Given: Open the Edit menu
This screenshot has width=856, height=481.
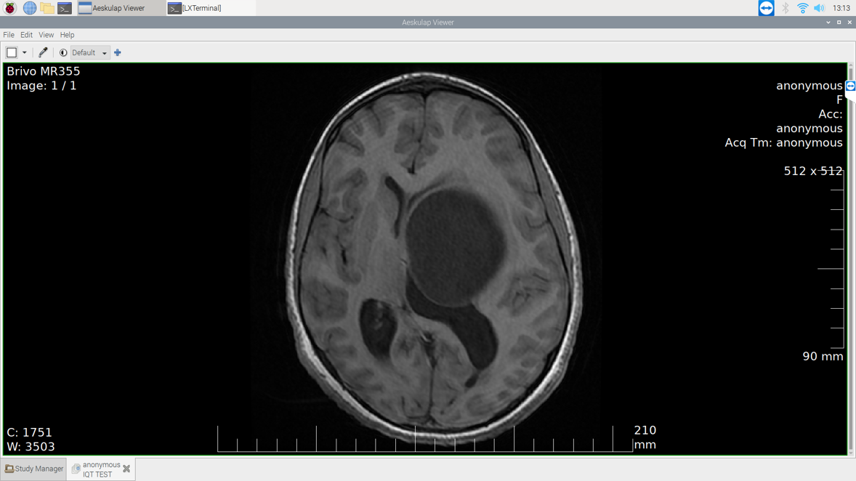Looking at the screenshot, I should (26, 35).
